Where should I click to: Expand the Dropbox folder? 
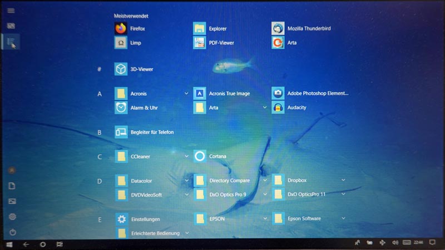tap(343, 180)
